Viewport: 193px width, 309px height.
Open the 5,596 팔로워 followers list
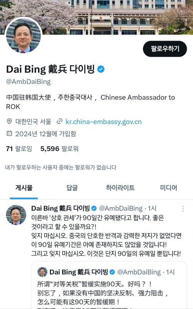point(59,149)
